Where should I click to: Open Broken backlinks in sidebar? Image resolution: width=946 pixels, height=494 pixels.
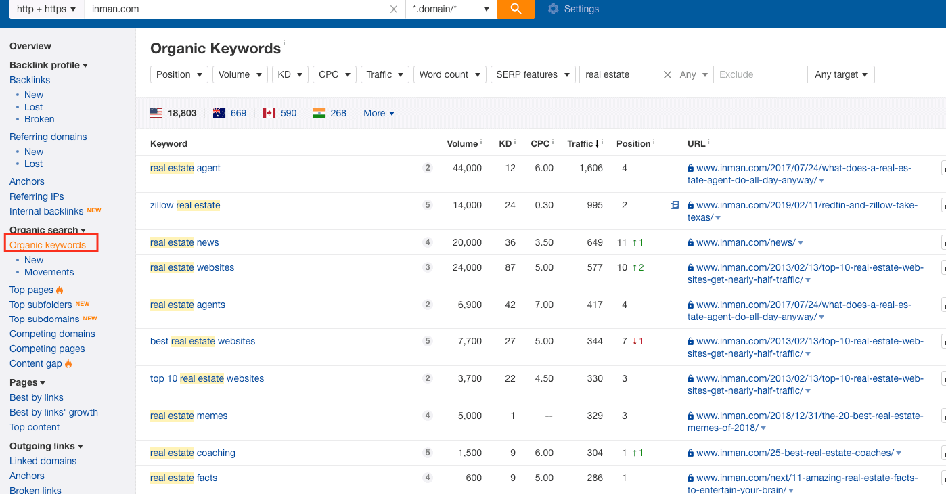39,119
